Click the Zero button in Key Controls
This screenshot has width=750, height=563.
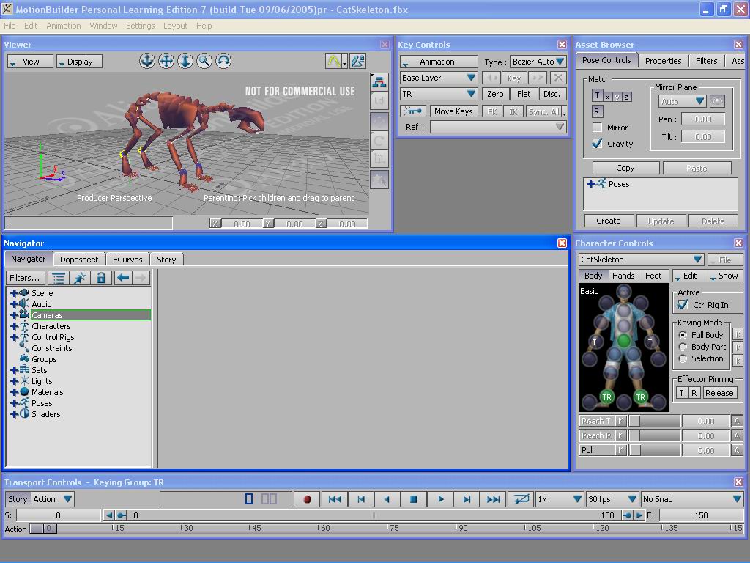[x=495, y=94]
